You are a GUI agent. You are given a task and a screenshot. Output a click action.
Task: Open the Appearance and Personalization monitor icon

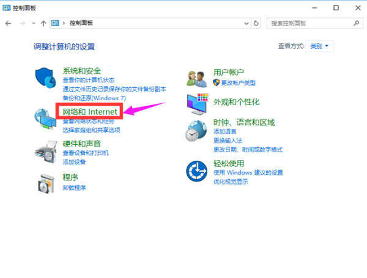198,104
